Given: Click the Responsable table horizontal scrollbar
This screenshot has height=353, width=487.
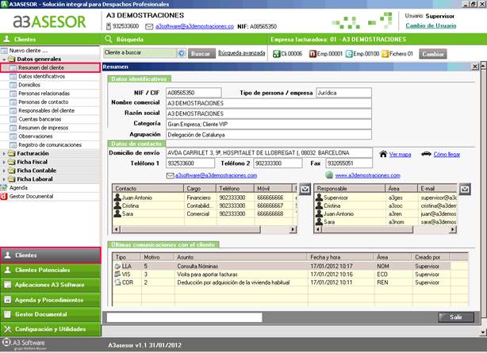Looking at the screenshot, I should coord(385,229).
